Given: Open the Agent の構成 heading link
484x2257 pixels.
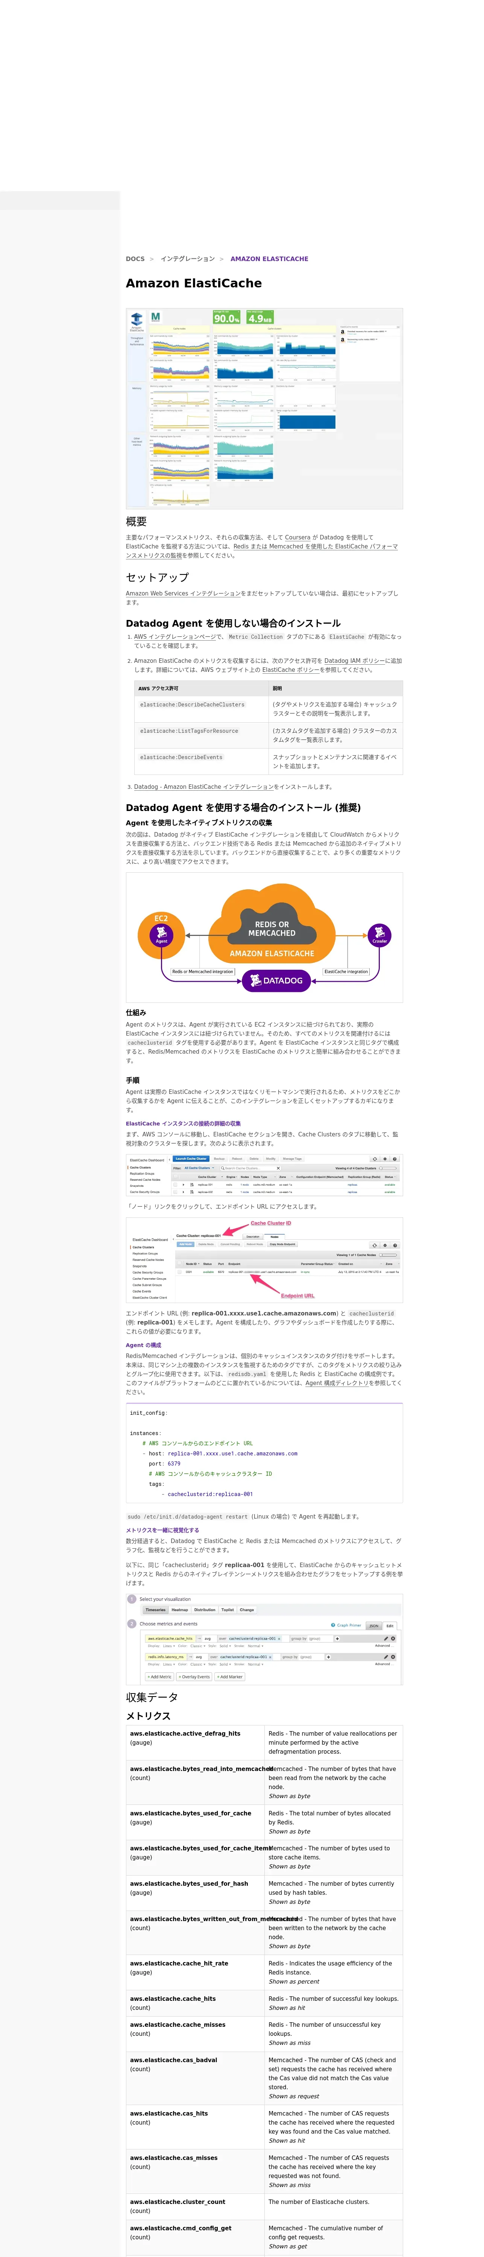Looking at the screenshot, I should point(144,1345).
